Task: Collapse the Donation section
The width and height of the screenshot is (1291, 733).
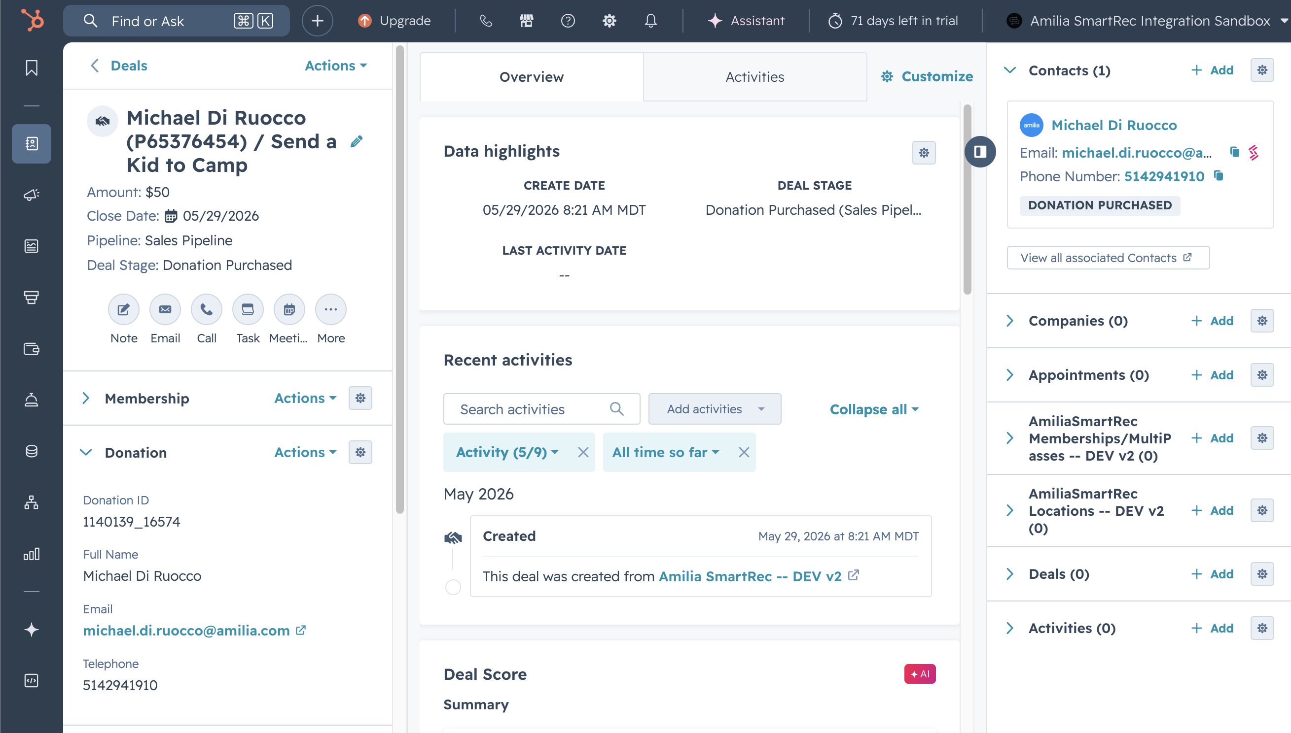Action: coord(86,453)
